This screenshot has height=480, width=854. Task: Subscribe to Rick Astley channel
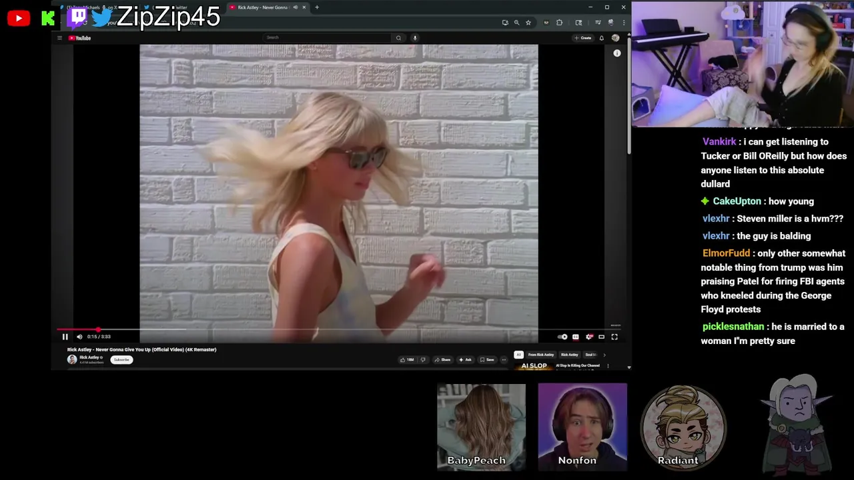pyautogui.click(x=121, y=359)
